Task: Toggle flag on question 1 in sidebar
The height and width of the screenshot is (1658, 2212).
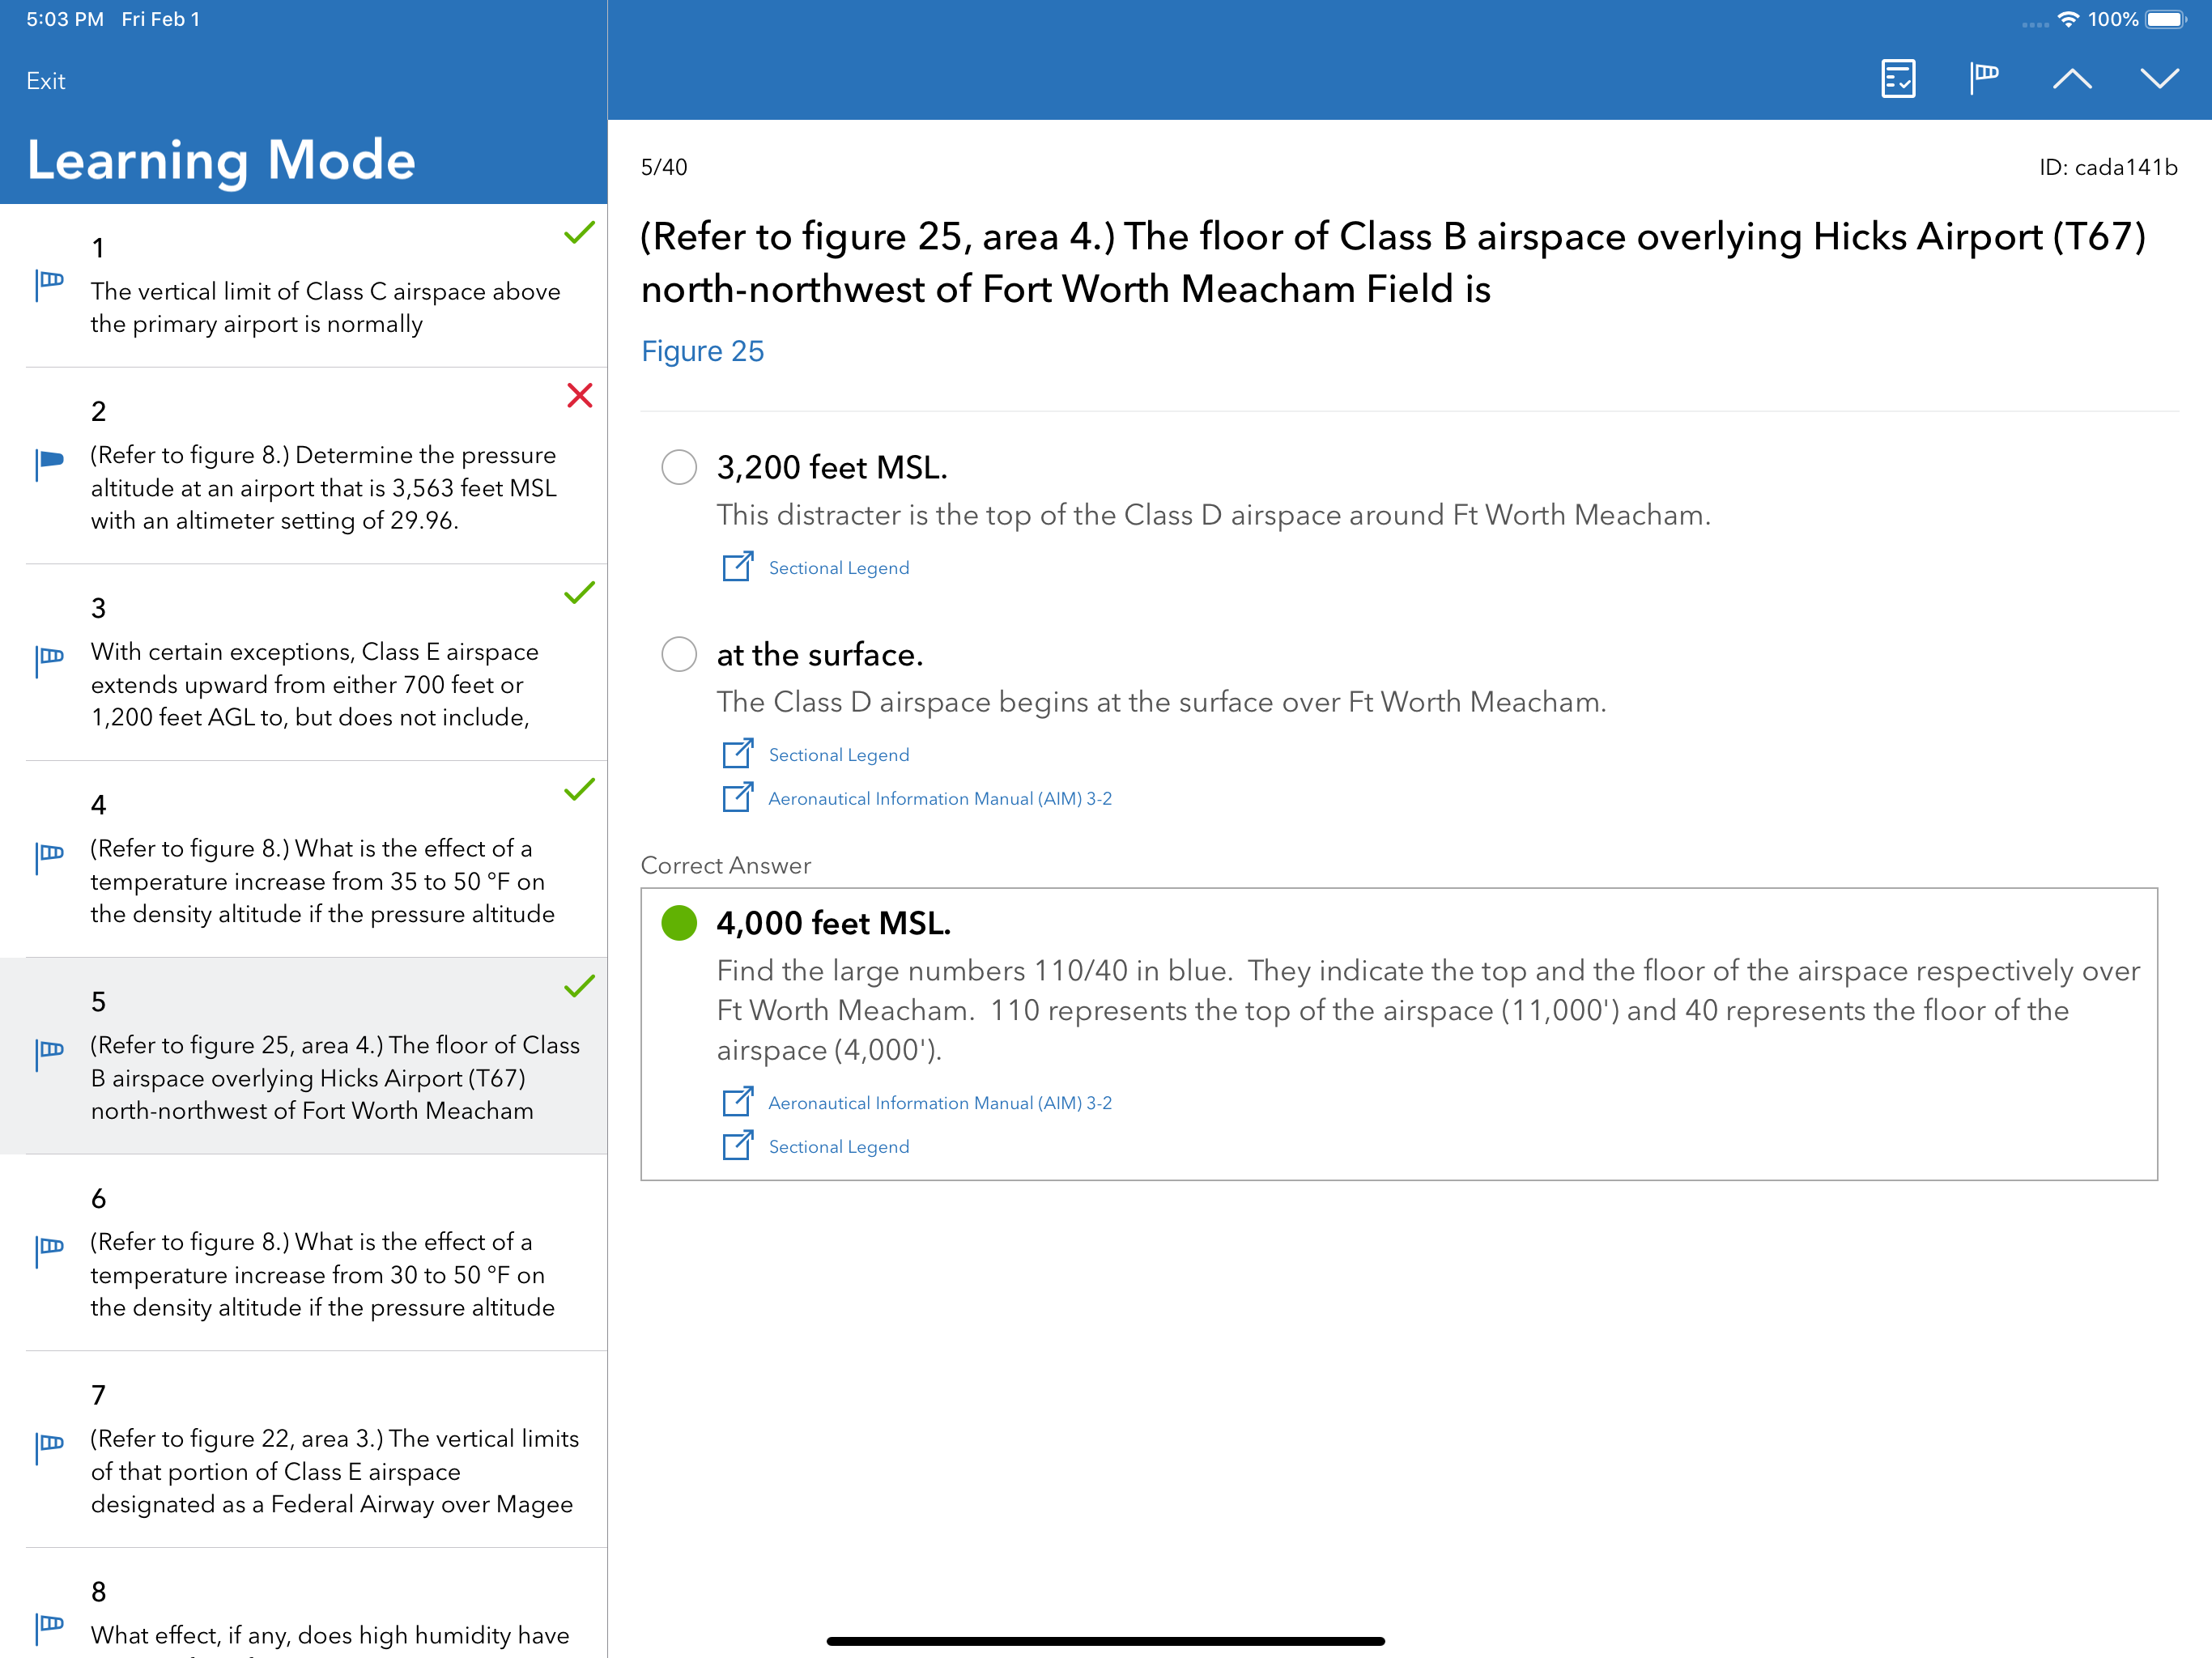Action: click(49, 284)
